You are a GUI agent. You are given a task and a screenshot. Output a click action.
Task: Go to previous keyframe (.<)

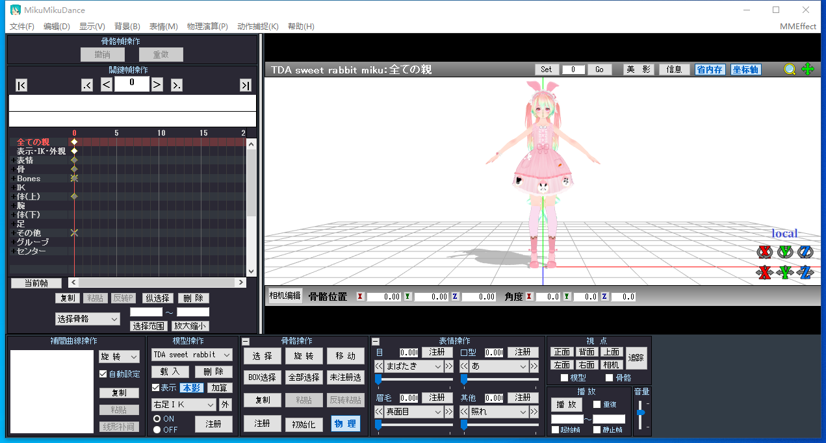87,85
